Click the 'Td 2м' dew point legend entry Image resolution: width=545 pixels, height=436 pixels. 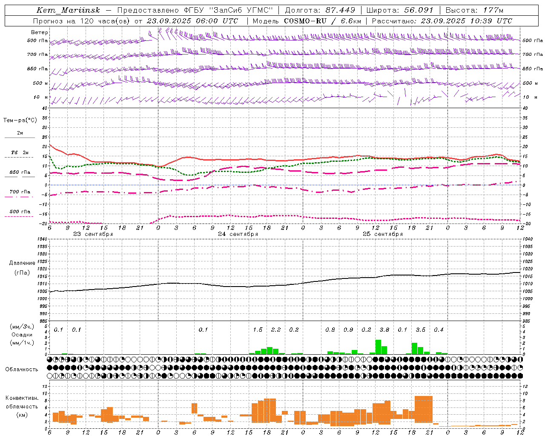click(20, 152)
